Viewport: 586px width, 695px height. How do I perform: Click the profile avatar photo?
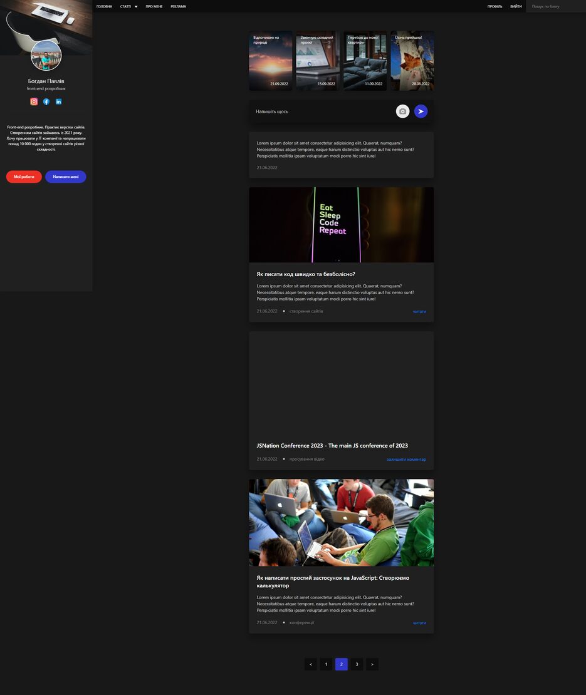click(46, 55)
